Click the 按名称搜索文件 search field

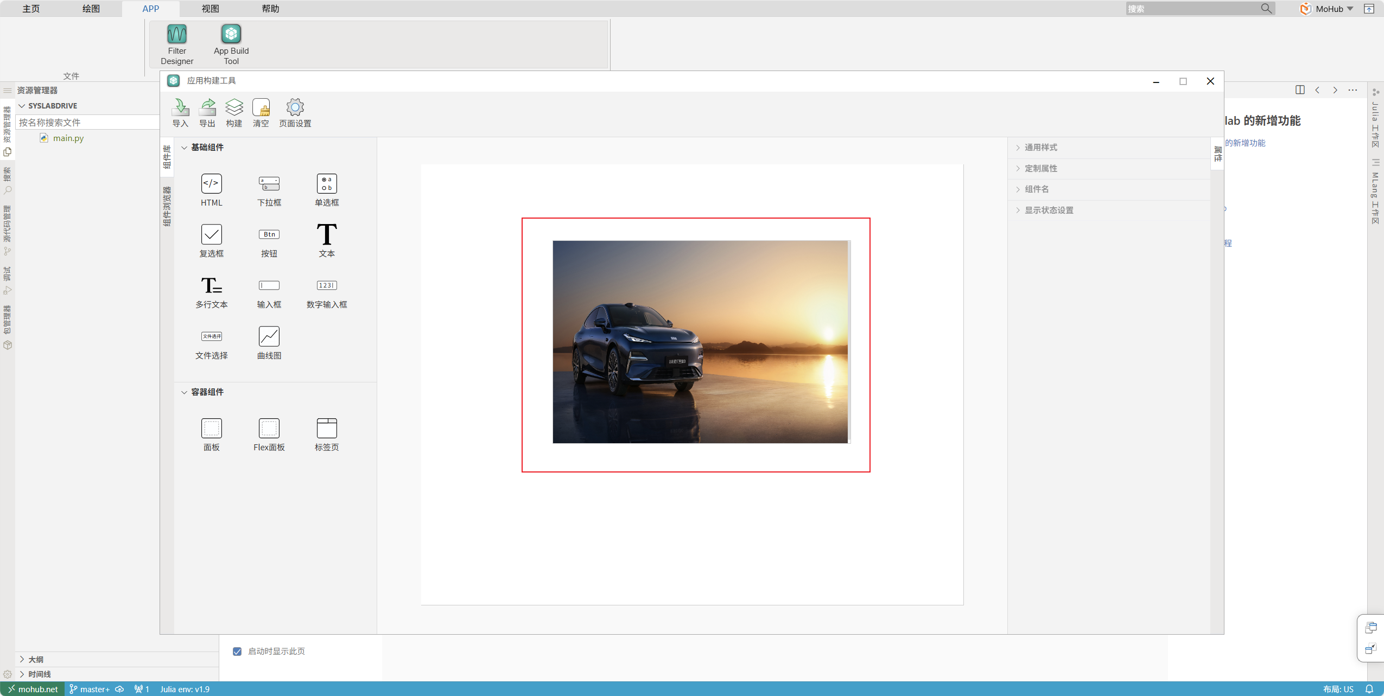tap(87, 123)
